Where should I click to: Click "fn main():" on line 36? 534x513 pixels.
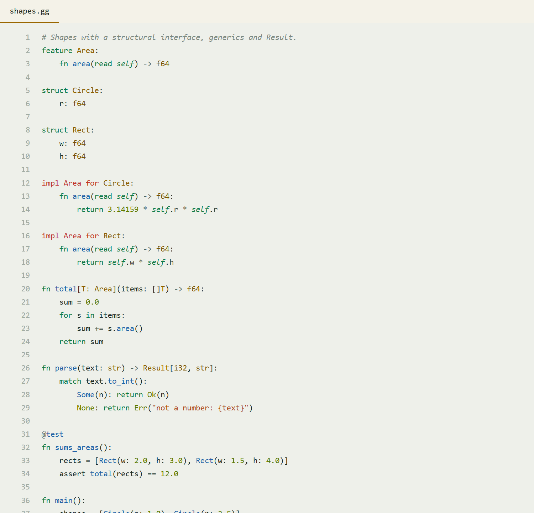click(64, 501)
